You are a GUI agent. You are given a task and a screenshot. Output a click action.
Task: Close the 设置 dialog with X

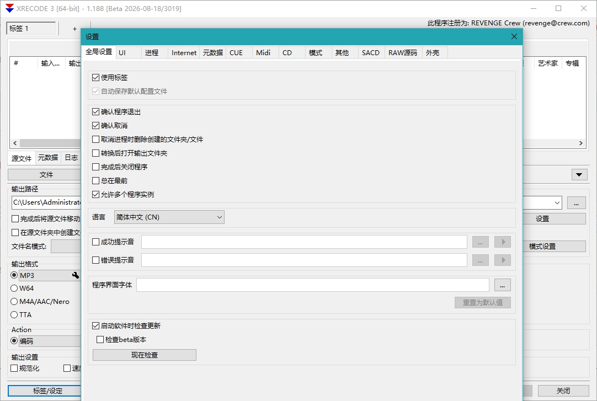(514, 36)
